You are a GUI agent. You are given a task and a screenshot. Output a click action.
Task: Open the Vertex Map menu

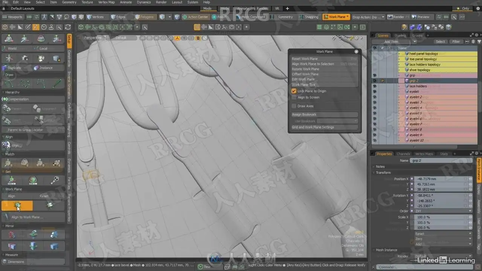click(106, 2)
